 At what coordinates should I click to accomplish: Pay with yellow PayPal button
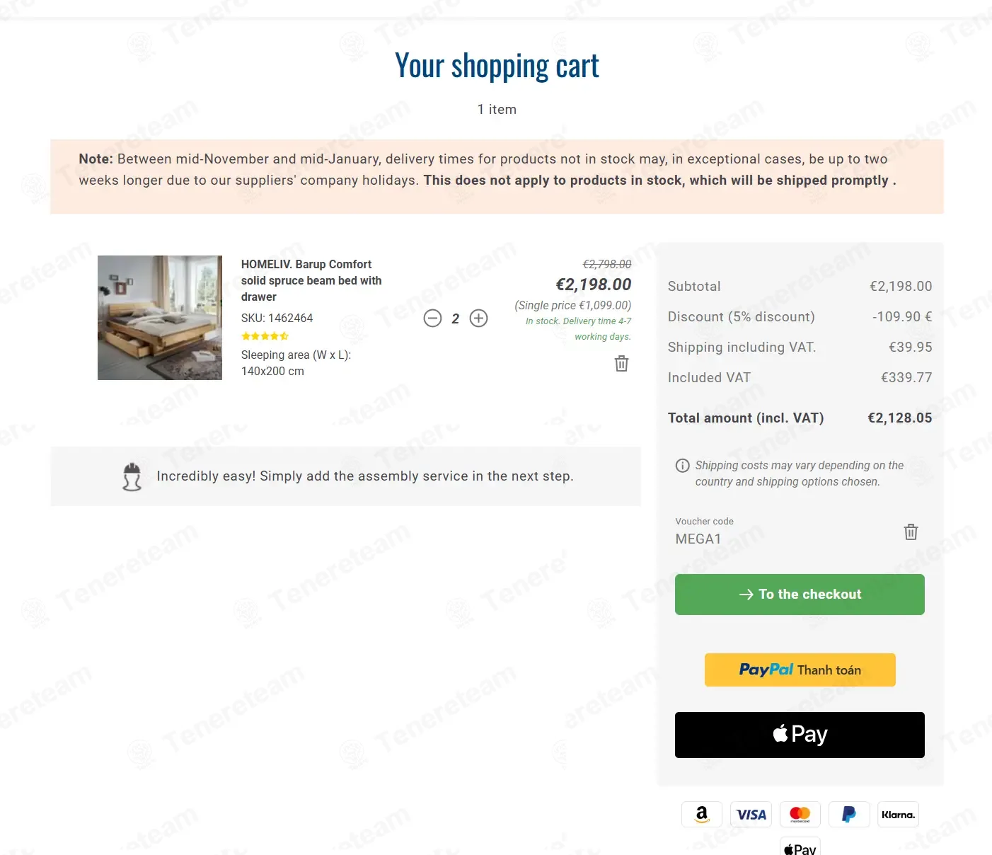point(800,670)
